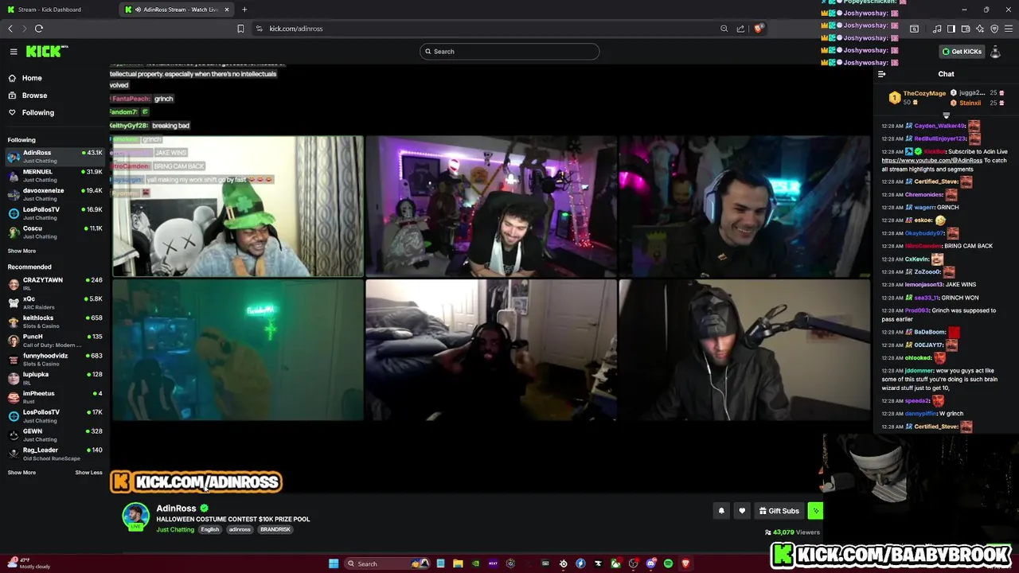The height and width of the screenshot is (573, 1019).
Task: Click the Just Chatting category link
Action: (175, 530)
